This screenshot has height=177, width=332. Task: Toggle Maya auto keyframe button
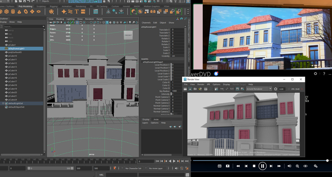point(115,169)
